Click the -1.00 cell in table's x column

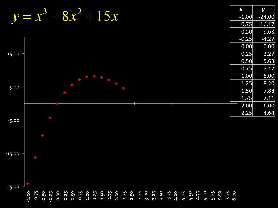coord(241,17)
